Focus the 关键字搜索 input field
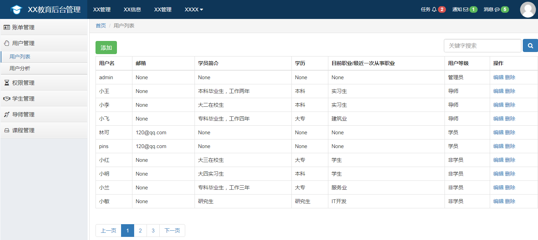The width and height of the screenshot is (538, 240). (482, 45)
